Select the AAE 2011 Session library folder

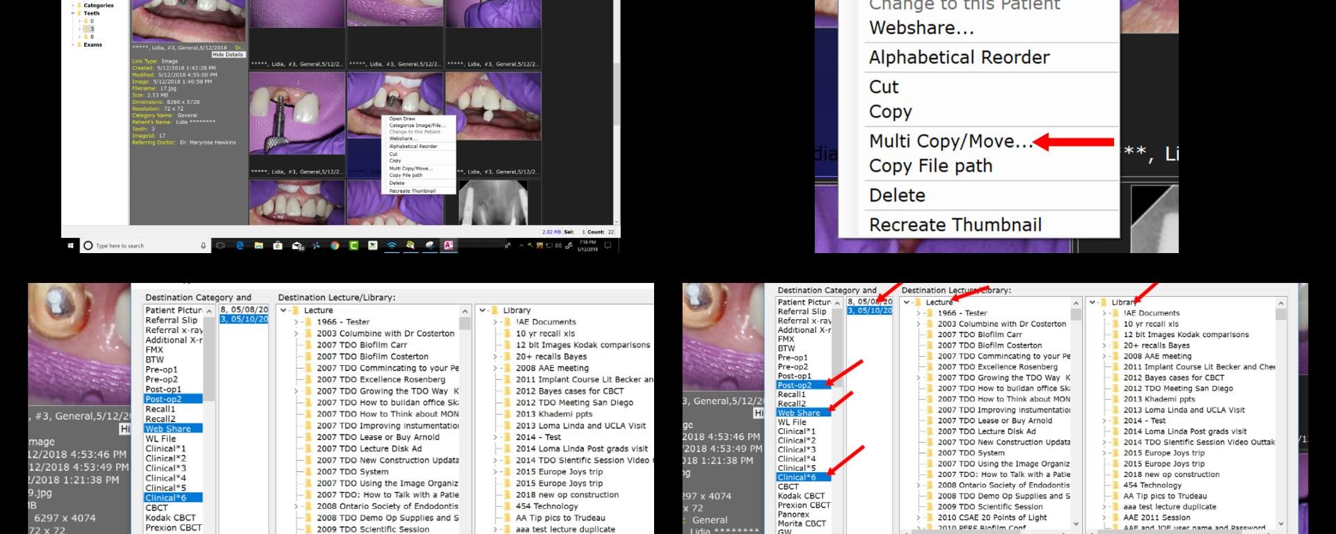1156,517
